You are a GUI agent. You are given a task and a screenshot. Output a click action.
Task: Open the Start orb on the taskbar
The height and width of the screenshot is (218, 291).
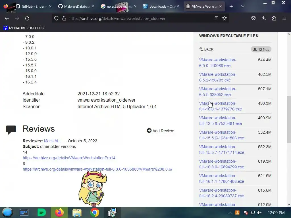point(7,212)
